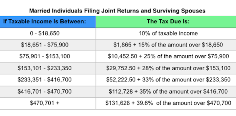Select the '$52,222.50 + 33%' tax due cell
Viewport: 236px width, 116px height.
click(x=168, y=80)
